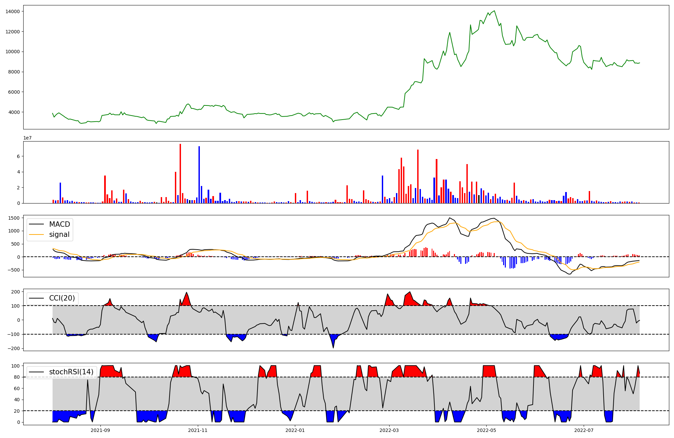Click the deepest CCI trough near -200
This screenshot has height=438, width=674.
click(333, 347)
